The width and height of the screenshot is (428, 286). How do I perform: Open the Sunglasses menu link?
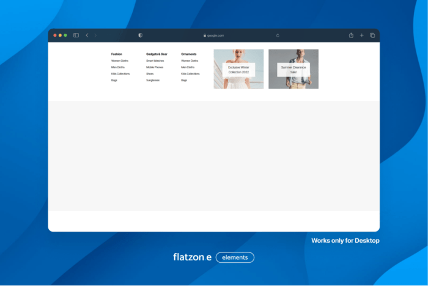click(x=153, y=80)
